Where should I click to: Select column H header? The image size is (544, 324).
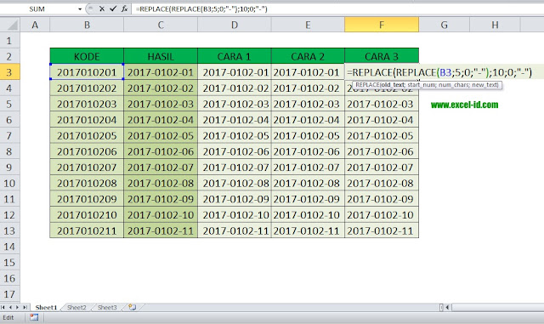click(x=495, y=25)
